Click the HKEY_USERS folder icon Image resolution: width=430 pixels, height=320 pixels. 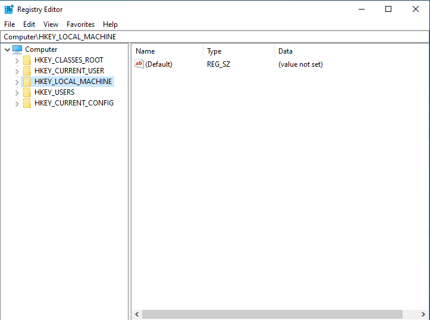(x=27, y=92)
